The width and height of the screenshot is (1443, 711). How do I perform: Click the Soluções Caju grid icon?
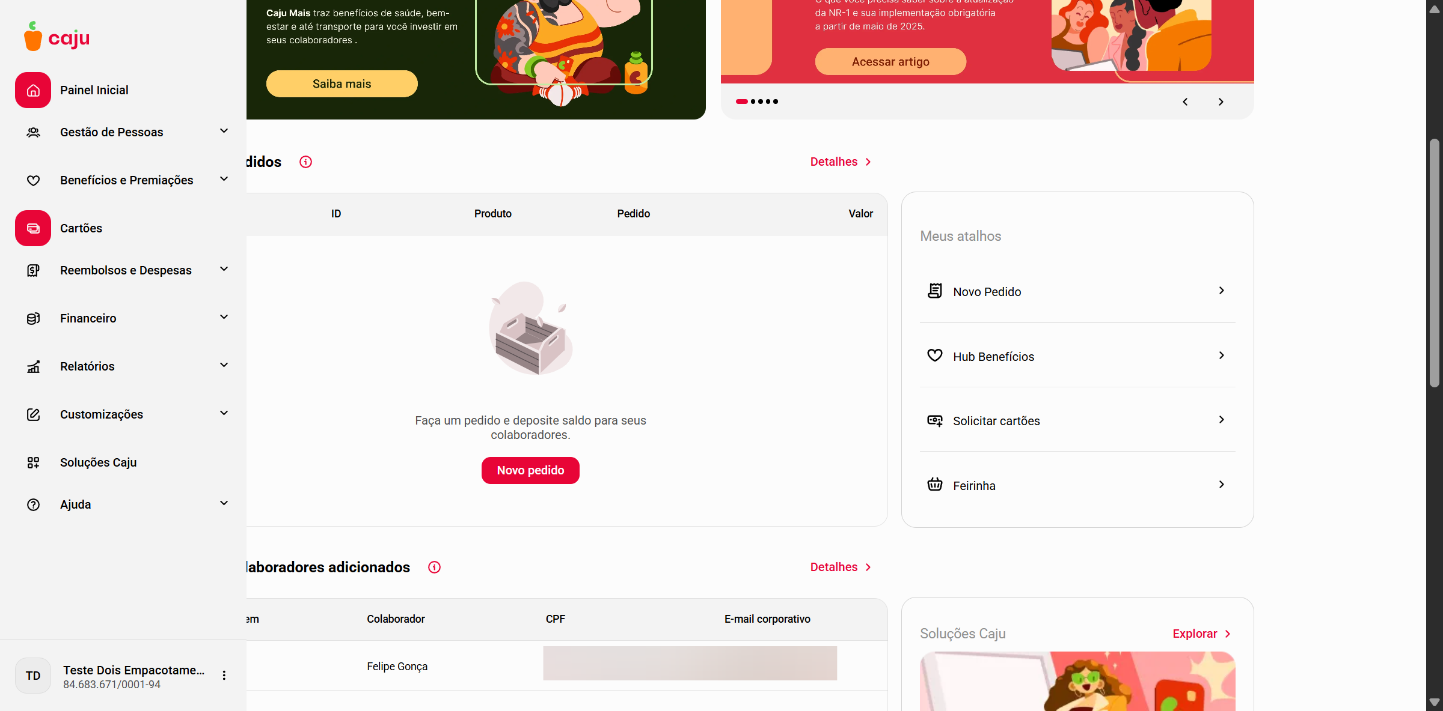click(x=33, y=462)
